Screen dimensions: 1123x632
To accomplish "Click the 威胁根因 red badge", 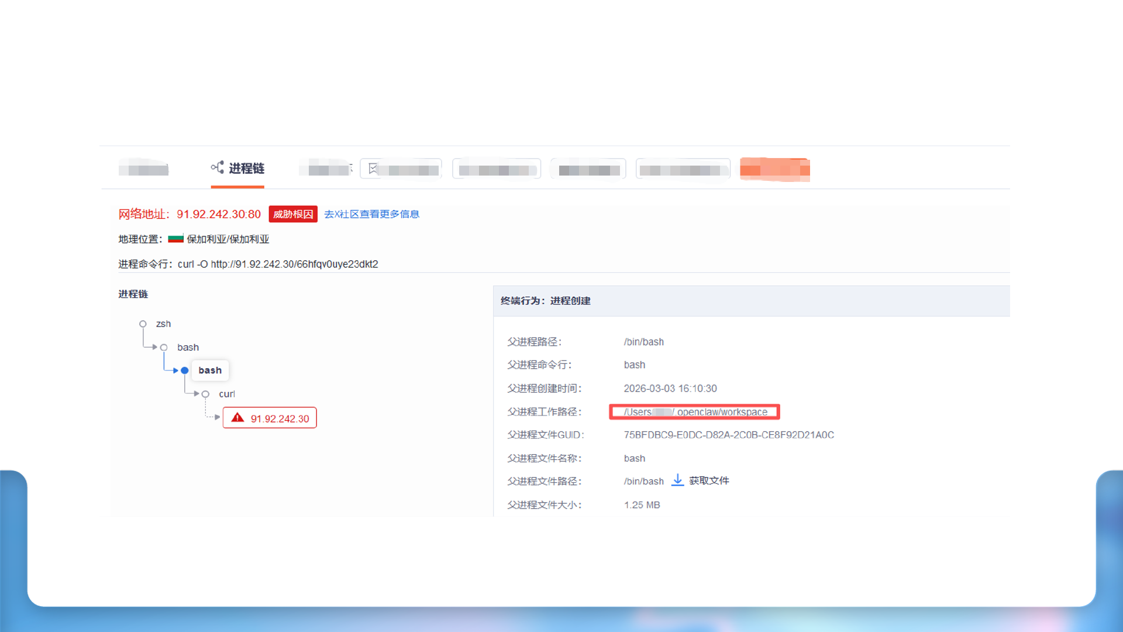I will pyautogui.click(x=292, y=214).
